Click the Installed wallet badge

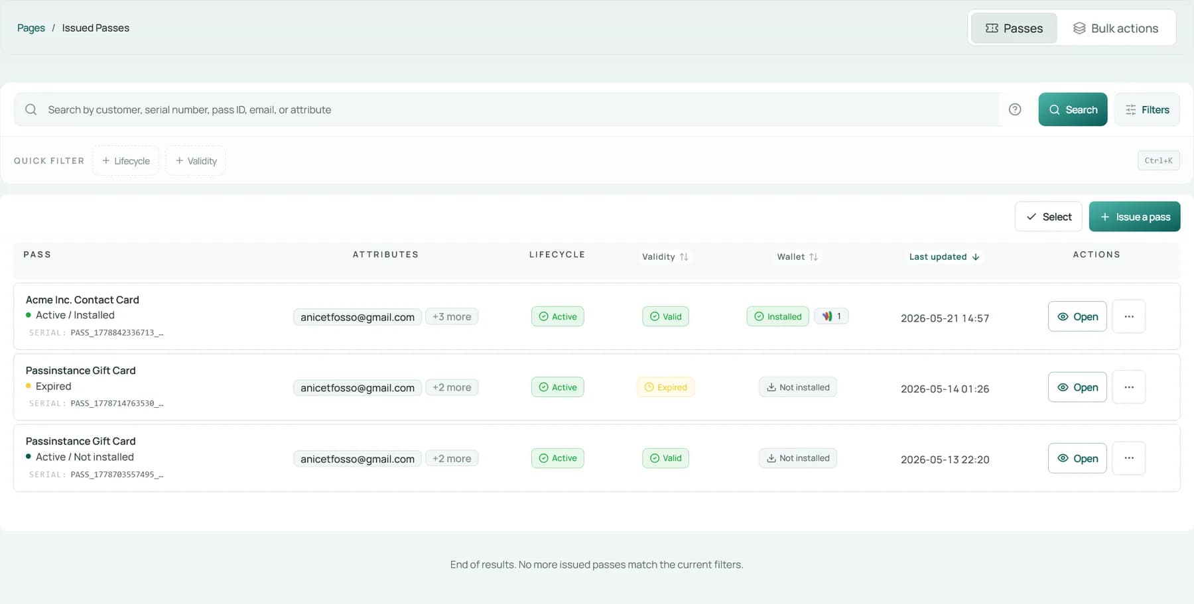[777, 316]
